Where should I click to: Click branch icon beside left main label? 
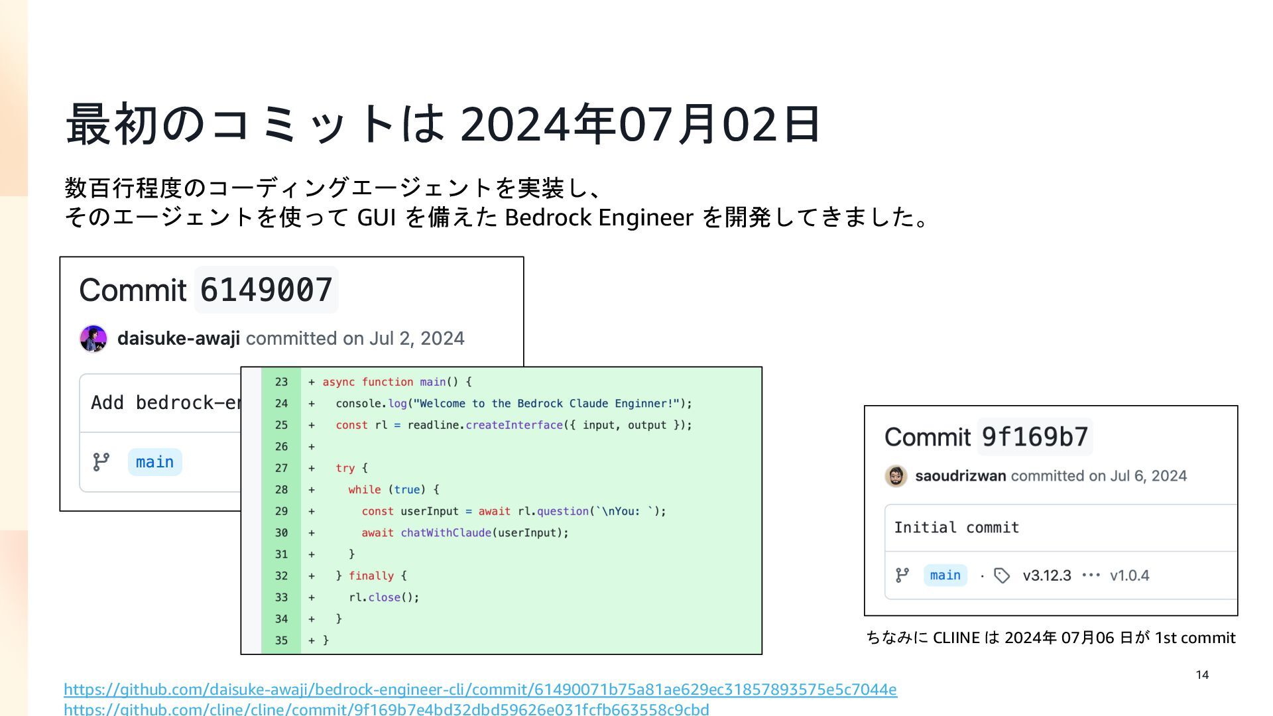[101, 462]
